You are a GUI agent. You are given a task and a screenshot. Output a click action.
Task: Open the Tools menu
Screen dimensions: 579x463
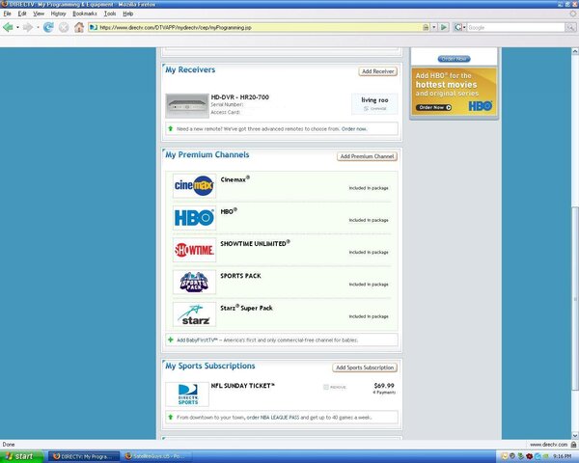(x=110, y=14)
